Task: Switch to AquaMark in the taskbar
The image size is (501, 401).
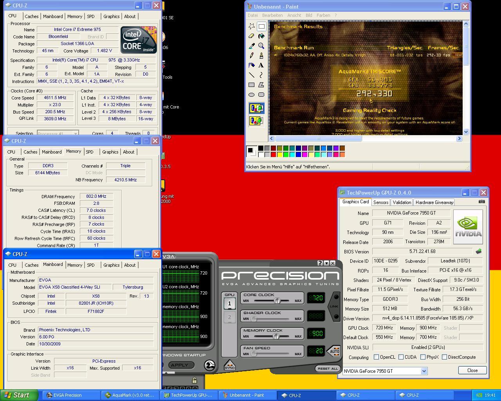Action: tap(130, 395)
